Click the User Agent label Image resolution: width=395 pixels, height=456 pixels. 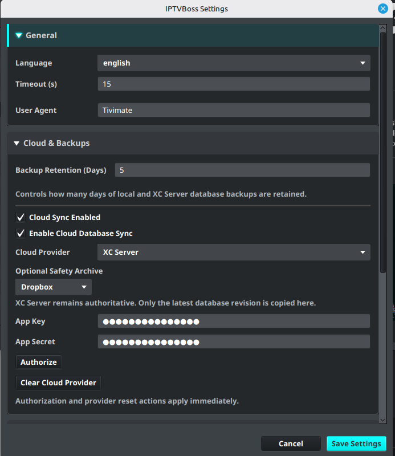click(x=36, y=110)
